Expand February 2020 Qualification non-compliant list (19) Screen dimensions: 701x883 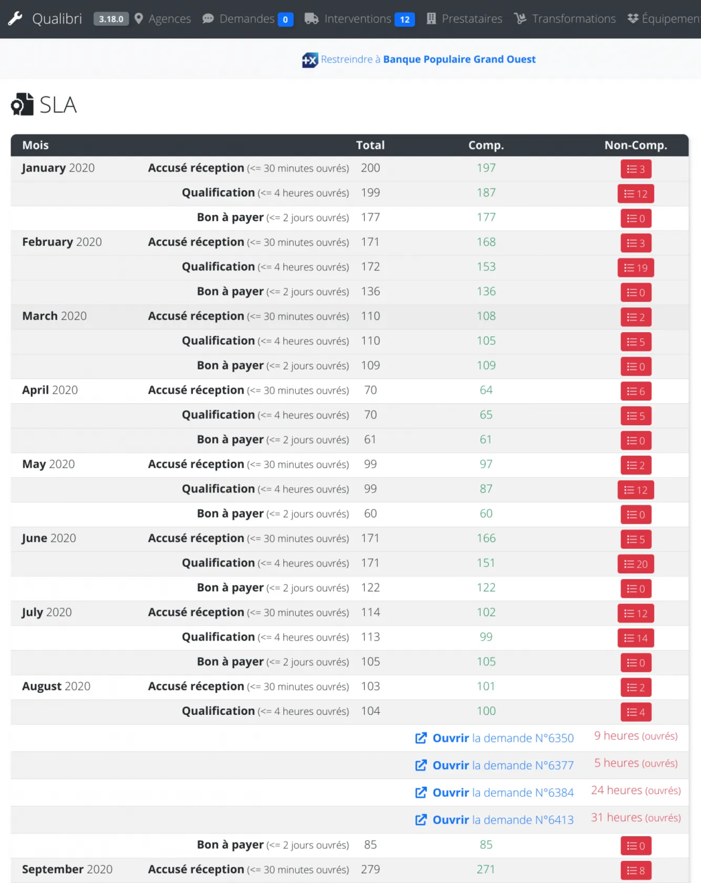(635, 268)
